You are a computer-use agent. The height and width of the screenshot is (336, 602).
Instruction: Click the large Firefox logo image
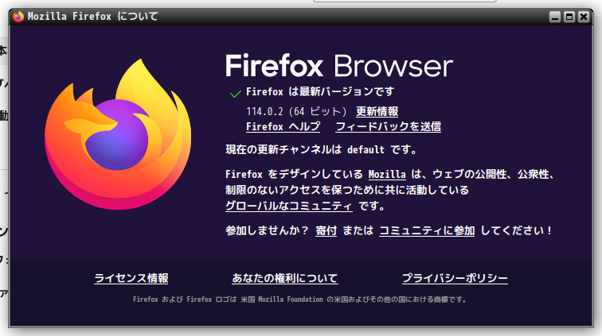pos(118,134)
